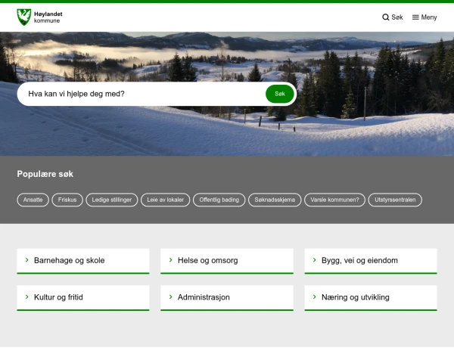Click the chevron beside Næring og utvikling

point(314,297)
